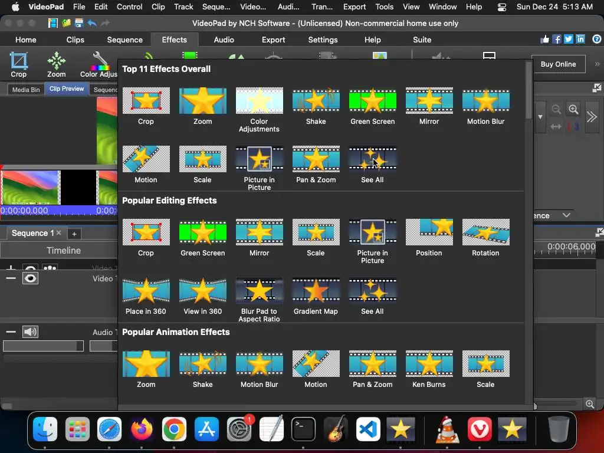
Task: Toggle Video Track 1 visibility eye
Action: [31, 278]
